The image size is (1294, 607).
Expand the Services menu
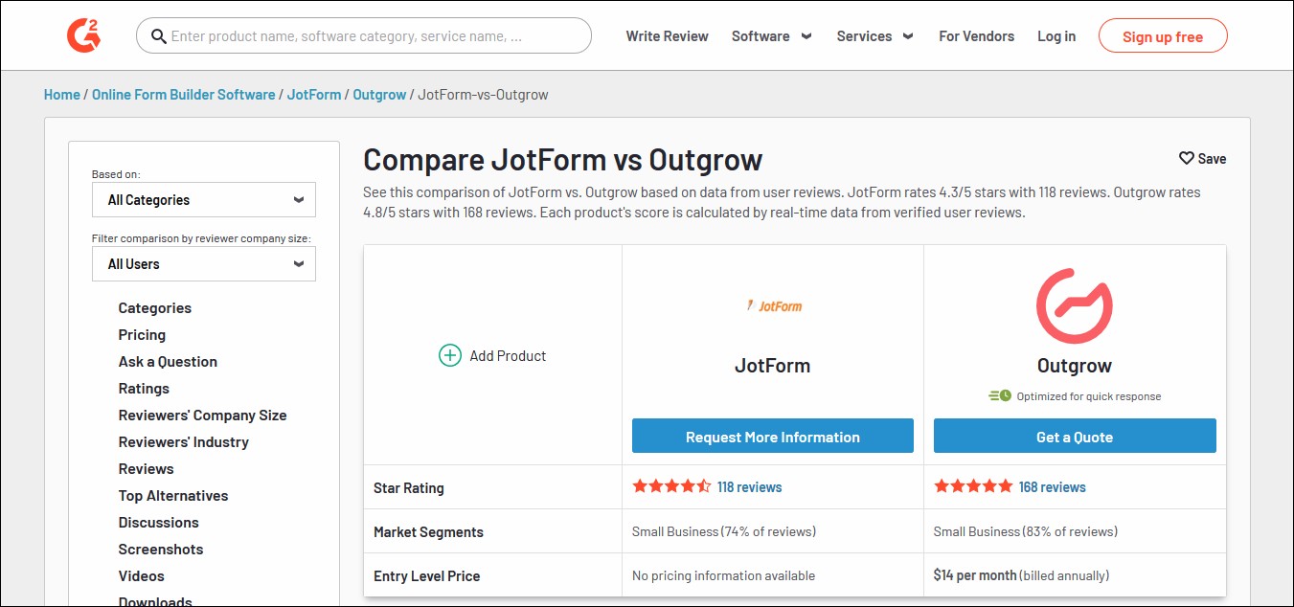coord(874,36)
